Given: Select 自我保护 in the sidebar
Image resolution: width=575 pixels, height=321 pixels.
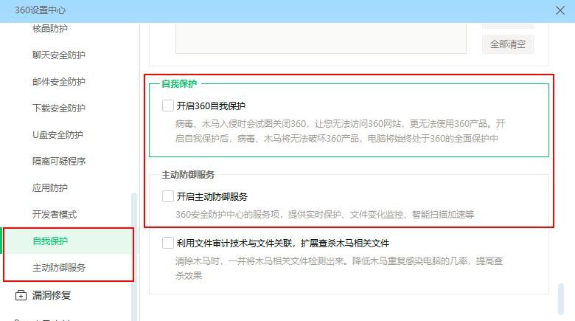Looking at the screenshot, I should tap(50, 241).
